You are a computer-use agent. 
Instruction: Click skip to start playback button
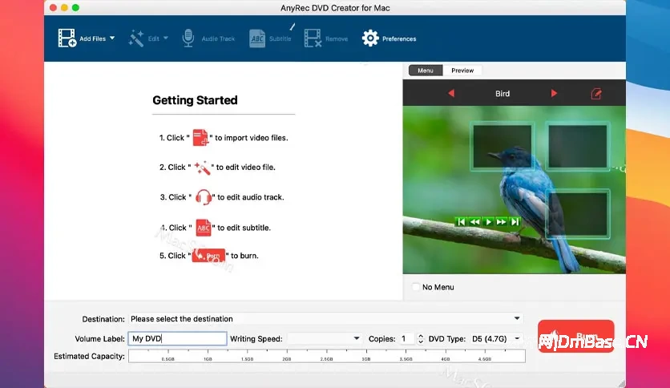pyautogui.click(x=461, y=221)
